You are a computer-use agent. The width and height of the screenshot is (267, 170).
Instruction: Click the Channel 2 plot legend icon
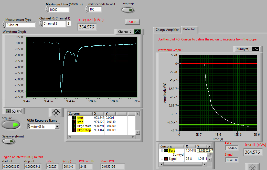(138, 32)
